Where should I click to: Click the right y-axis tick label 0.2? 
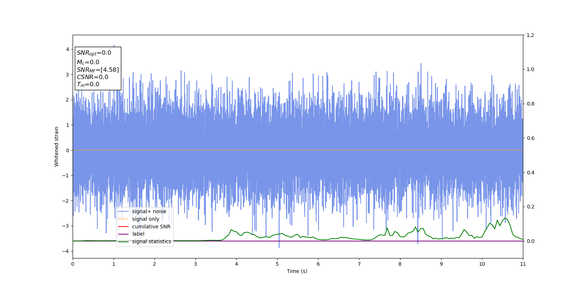tap(531, 207)
